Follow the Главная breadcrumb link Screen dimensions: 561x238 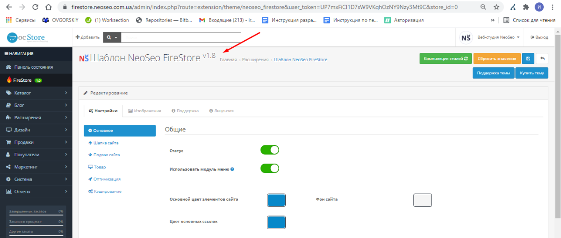(228, 60)
